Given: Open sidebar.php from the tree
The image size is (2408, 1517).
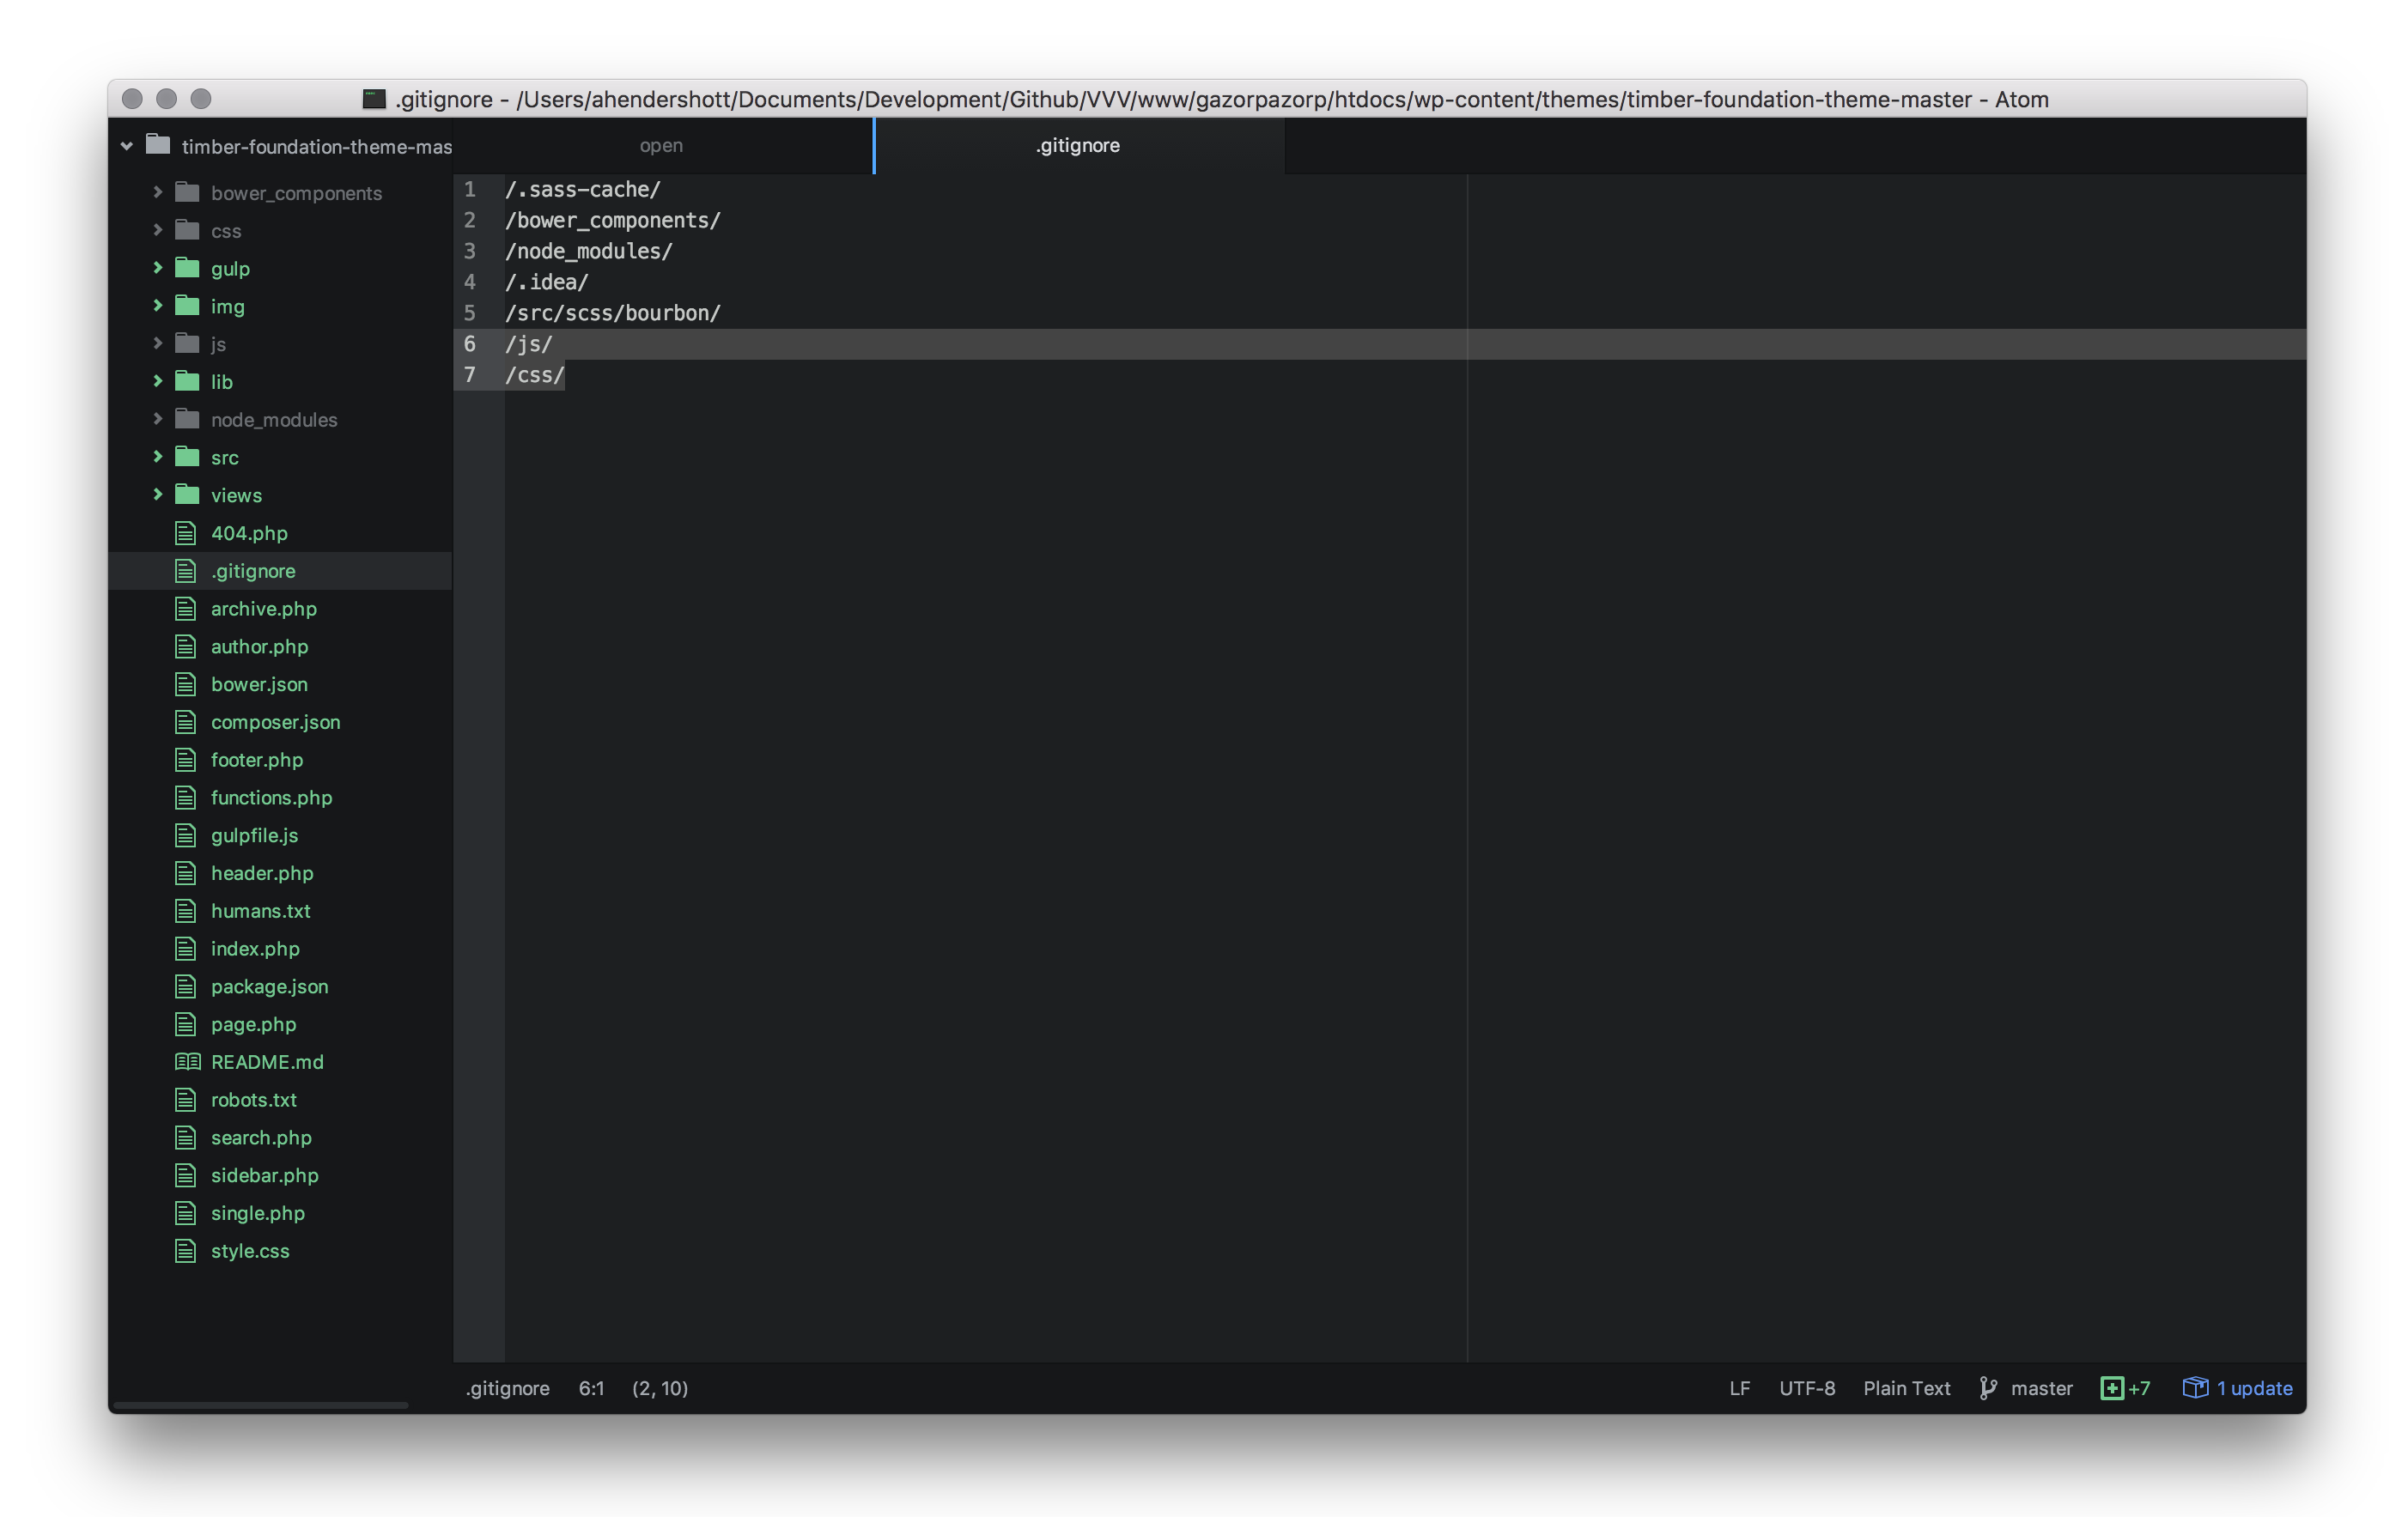Looking at the screenshot, I should 264,1175.
